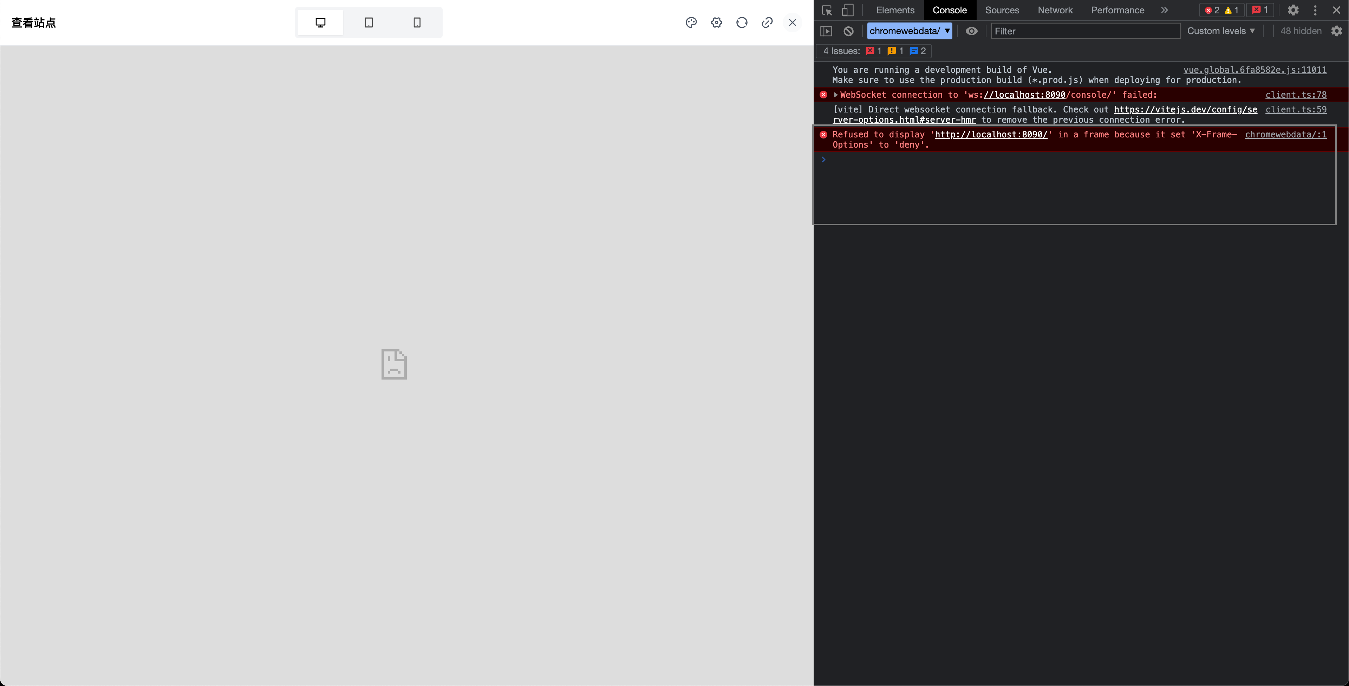Toggle the live expression eye icon
Viewport: 1349px width, 686px height.
[972, 31]
